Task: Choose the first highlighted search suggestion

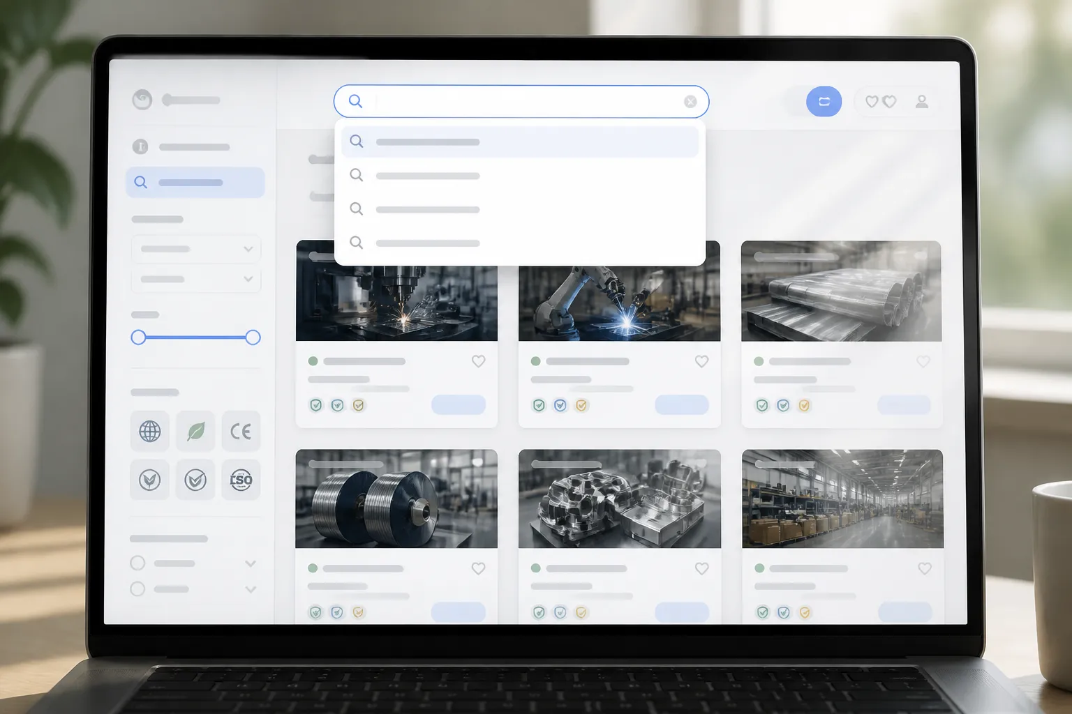Action: (520, 142)
